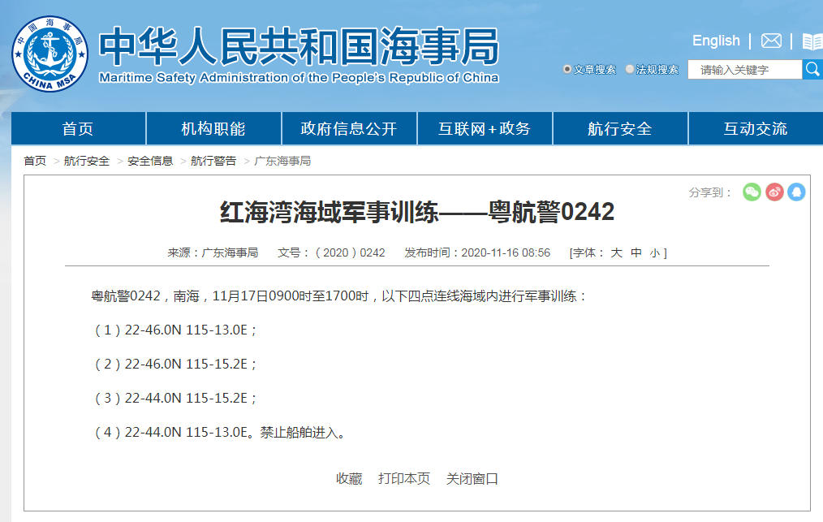Click the China MSA anchor logo

50,54
